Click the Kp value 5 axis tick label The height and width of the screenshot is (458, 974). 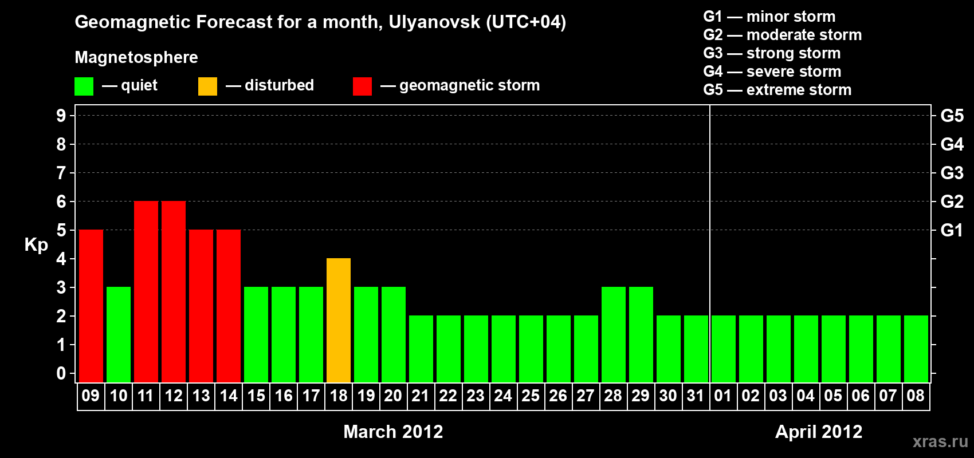[61, 230]
